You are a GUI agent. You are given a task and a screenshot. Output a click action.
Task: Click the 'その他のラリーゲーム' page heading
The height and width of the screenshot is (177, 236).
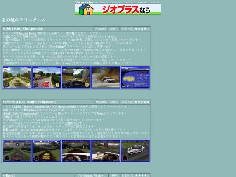24,20
